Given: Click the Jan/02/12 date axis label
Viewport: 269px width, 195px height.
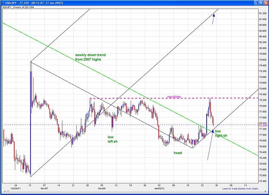Looking at the screenshot, I should 159,189.
